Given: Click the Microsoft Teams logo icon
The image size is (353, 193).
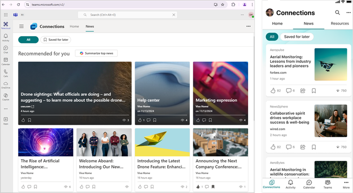Looking at the screenshot, I should pyautogui.click(x=15, y=15).
